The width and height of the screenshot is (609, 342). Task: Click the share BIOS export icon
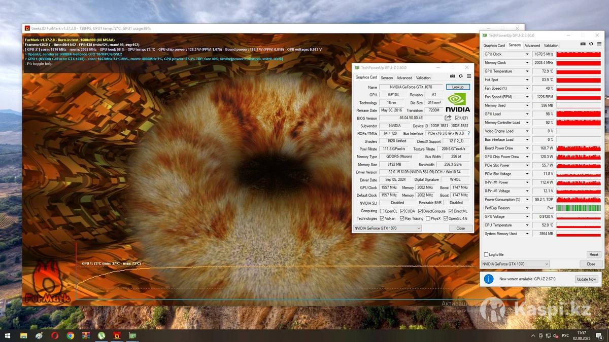tap(448, 118)
